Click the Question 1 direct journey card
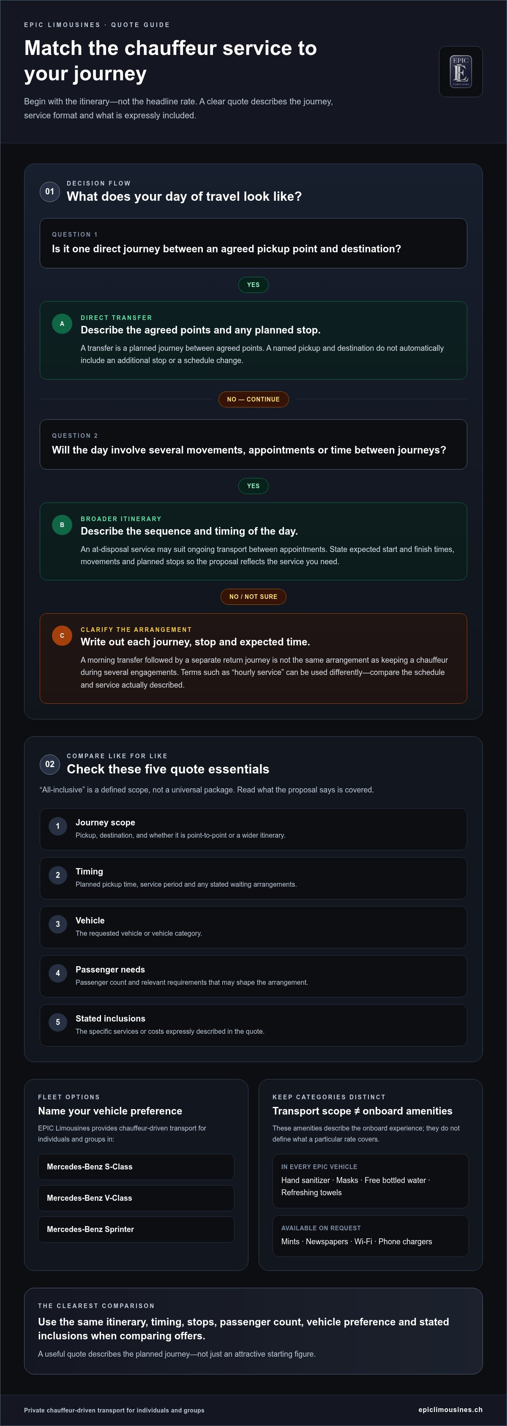The image size is (507, 1426). pos(253,243)
